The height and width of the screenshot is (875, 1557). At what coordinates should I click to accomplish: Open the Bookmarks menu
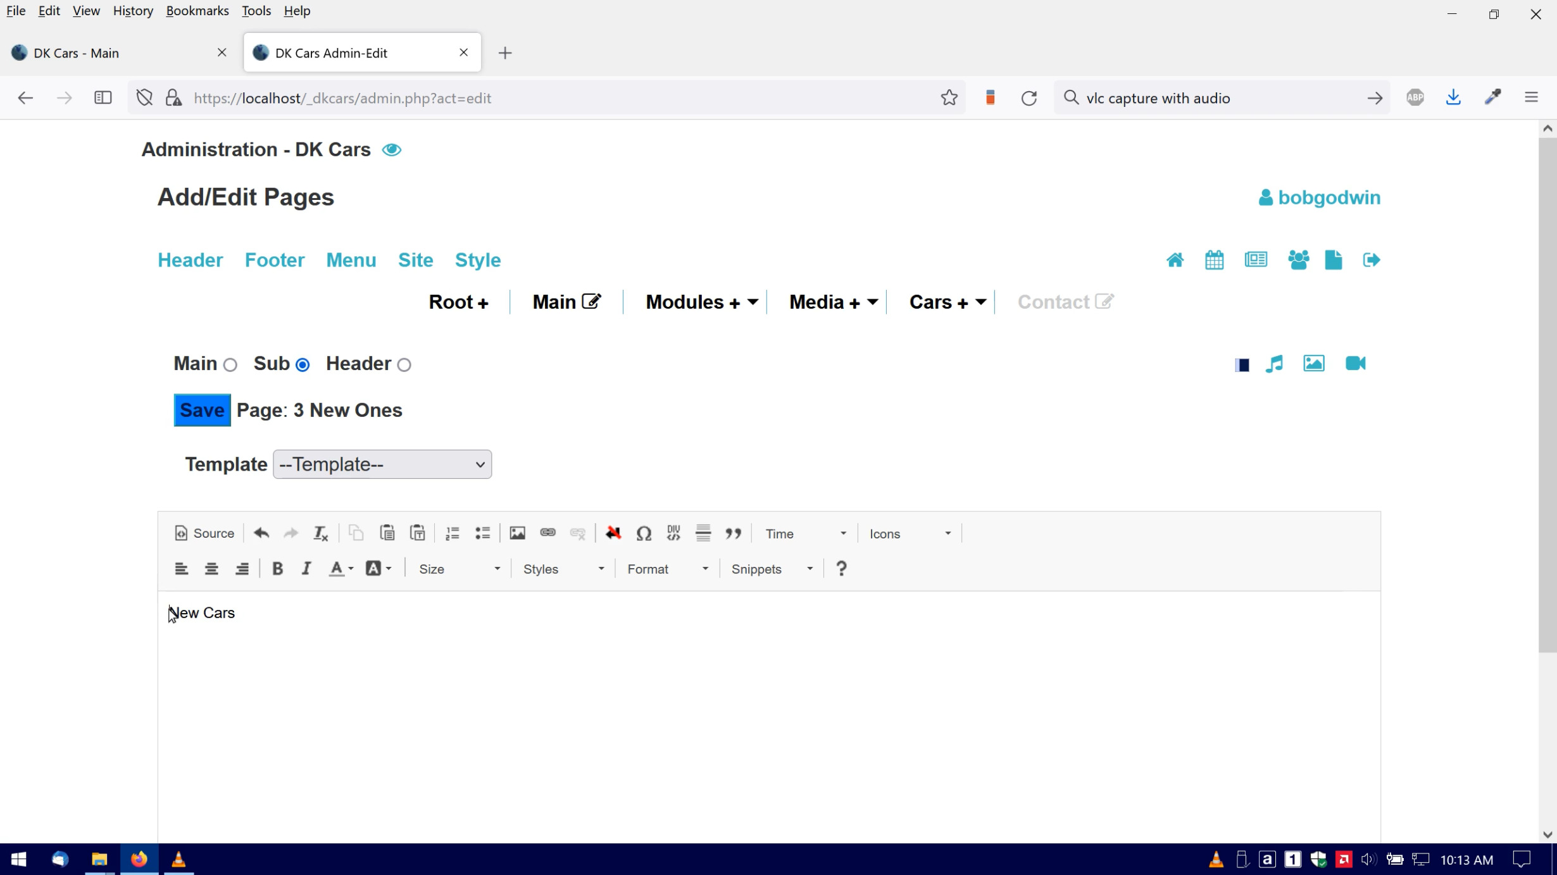[197, 11]
